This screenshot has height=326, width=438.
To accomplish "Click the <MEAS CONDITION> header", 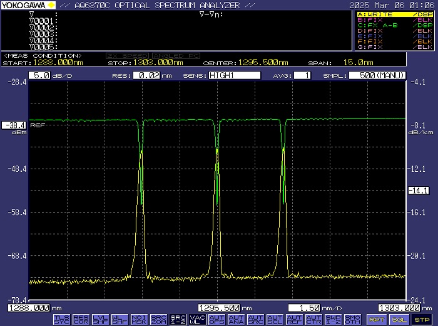I will [x=43, y=56].
